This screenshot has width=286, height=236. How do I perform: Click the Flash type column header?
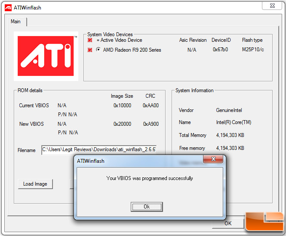pyautogui.click(x=252, y=40)
